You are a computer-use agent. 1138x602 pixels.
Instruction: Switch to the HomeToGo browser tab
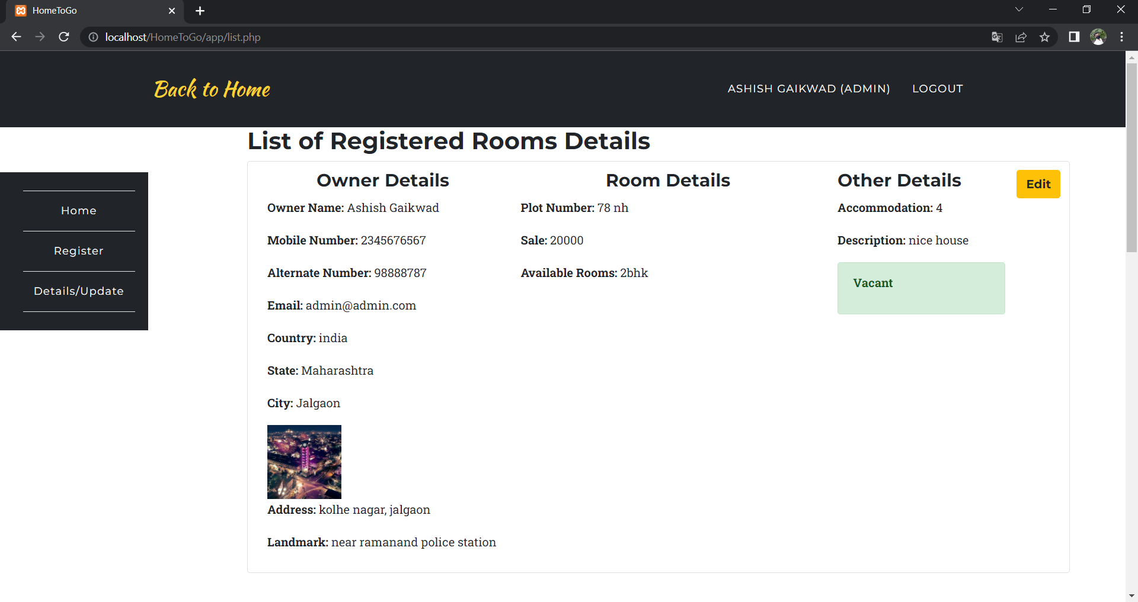(89, 10)
